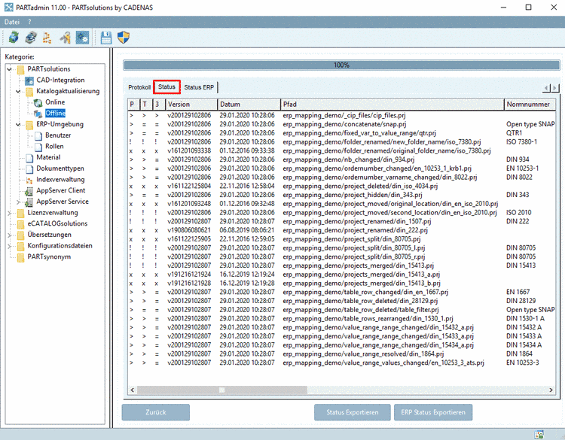This screenshot has width=565, height=440.
Task: Click the Dokumenttypen document icon
Action: pos(29,168)
